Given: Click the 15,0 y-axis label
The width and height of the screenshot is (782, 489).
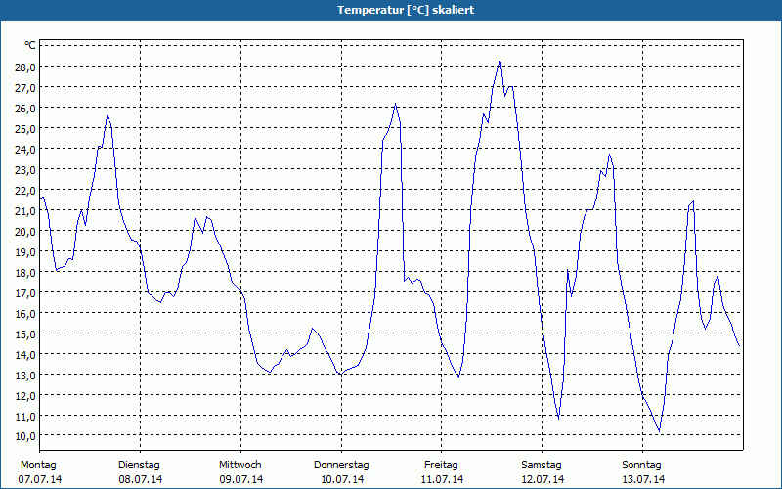Looking at the screenshot, I should click(x=25, y=333).
